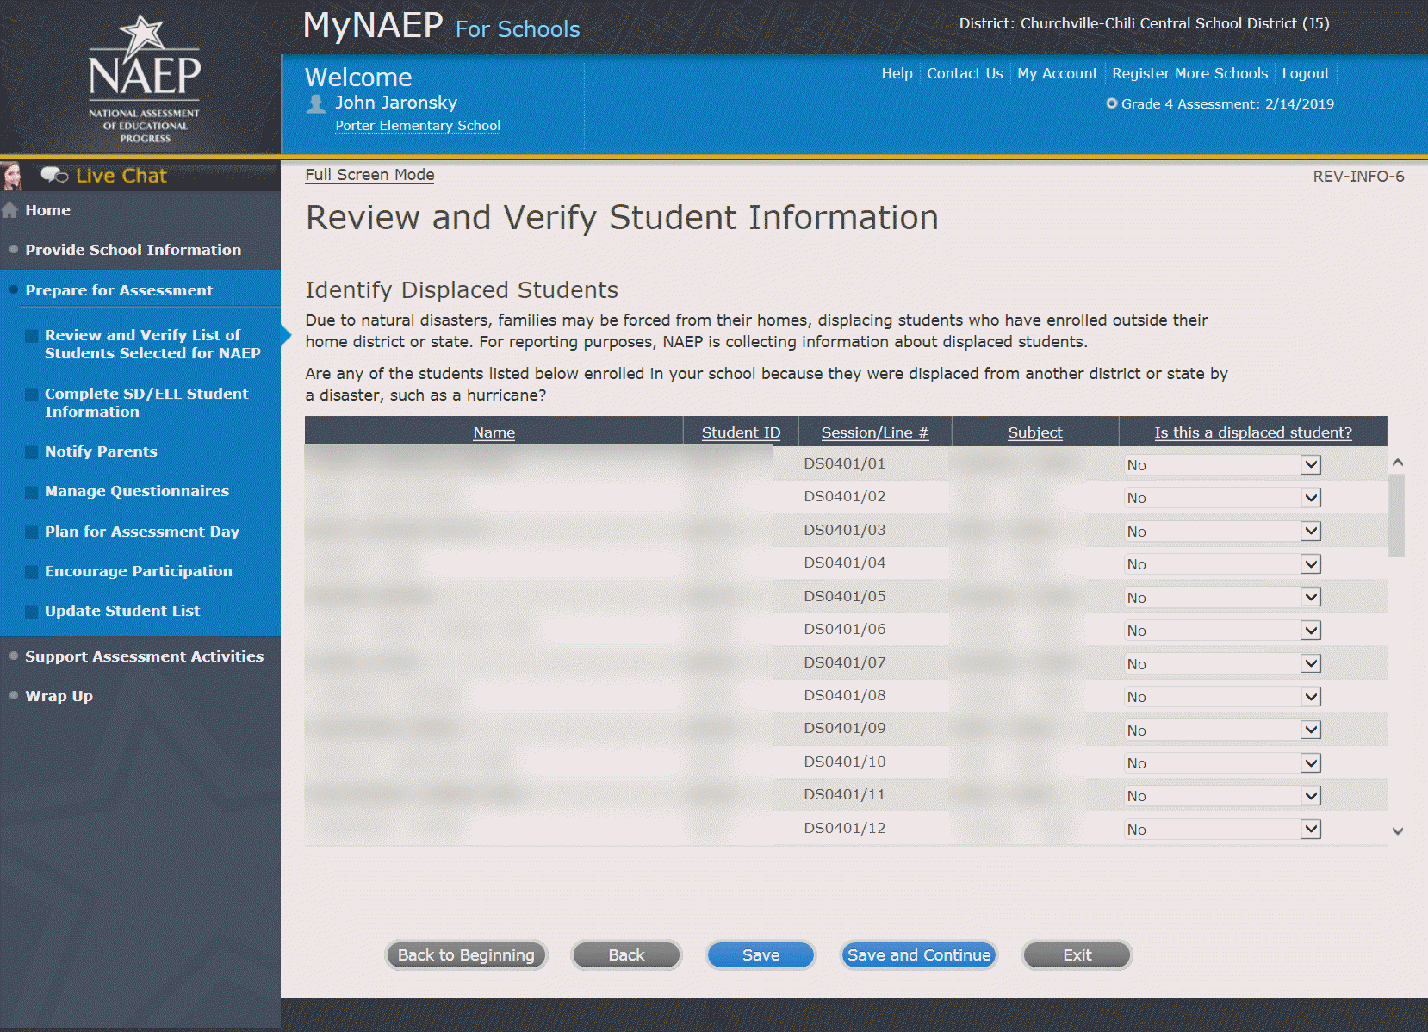
Task: Click the Logout link
Action: (x=1306, y=74)
